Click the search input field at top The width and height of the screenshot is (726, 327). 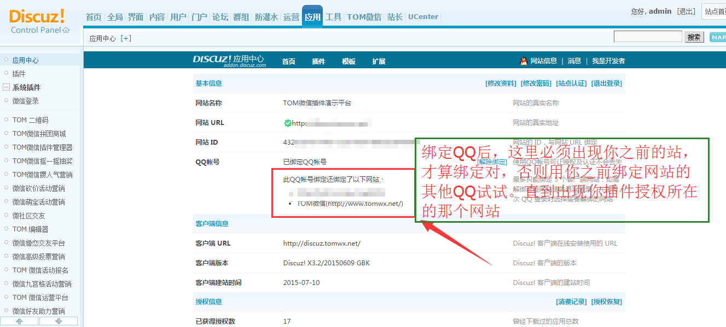[648, 37]
